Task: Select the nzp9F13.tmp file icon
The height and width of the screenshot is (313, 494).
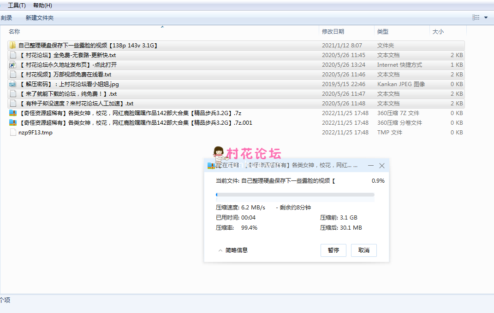Action: coord(13,133)
